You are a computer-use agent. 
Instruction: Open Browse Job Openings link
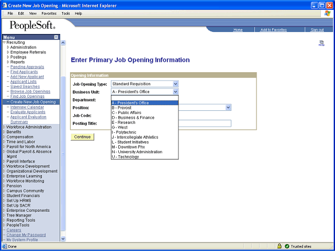[x=30, y=92]
